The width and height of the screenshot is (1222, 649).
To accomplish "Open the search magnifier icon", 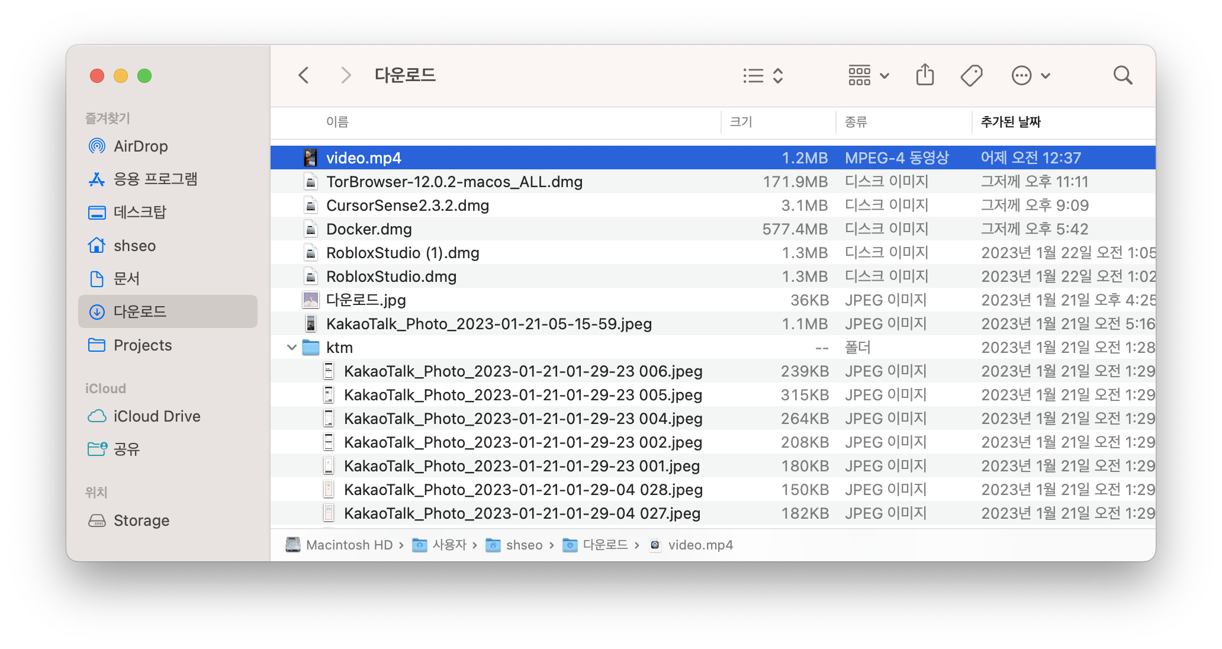I will [1122, 76].
